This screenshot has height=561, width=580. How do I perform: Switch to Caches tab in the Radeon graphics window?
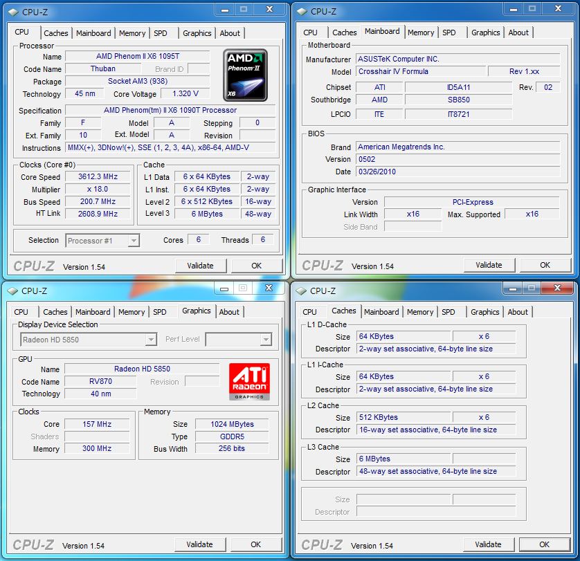tap(55, 312)
